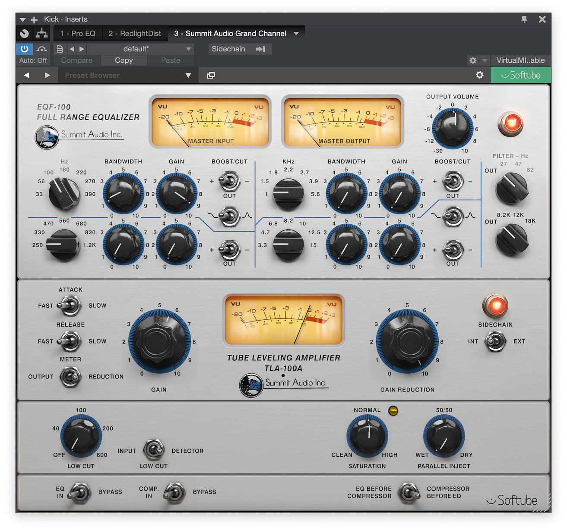
Task: Flip the low band Boost/Cut switch
Action: (x=230, y=181)
